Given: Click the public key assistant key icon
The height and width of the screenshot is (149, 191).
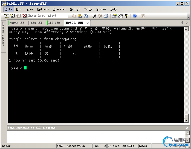Looking at the screenshot, I should [x=126, y=16].
